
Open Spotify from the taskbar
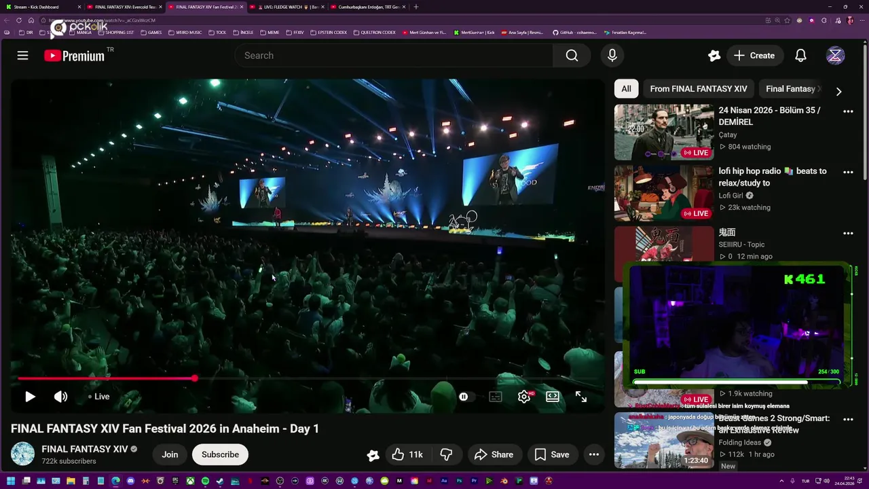[x=205, y=482]
